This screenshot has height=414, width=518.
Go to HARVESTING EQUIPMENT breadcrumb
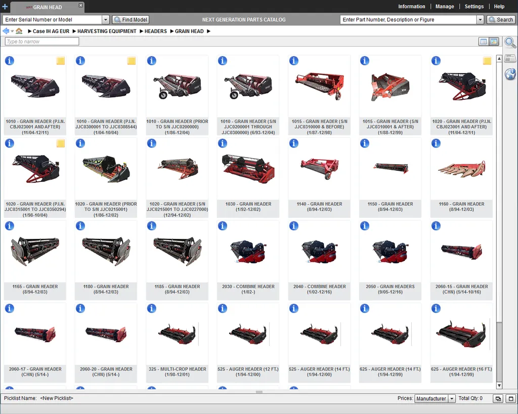(x=107, y=31)
